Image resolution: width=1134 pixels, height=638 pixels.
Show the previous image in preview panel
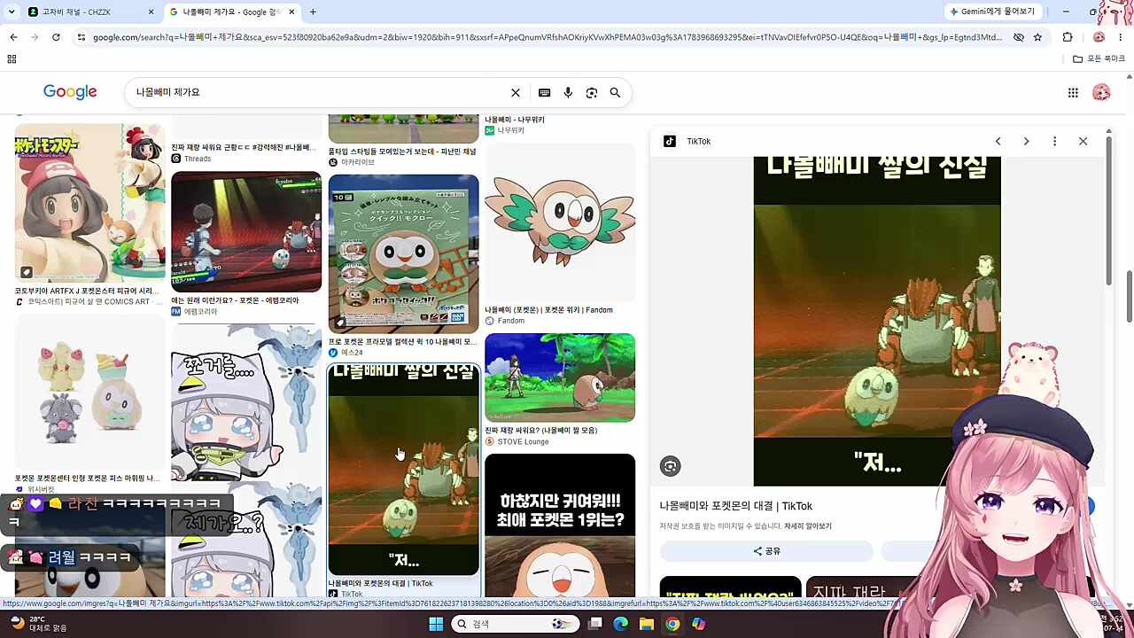pos(998,141)
